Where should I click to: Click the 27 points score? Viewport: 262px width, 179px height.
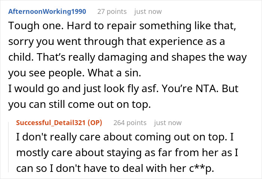112,11
